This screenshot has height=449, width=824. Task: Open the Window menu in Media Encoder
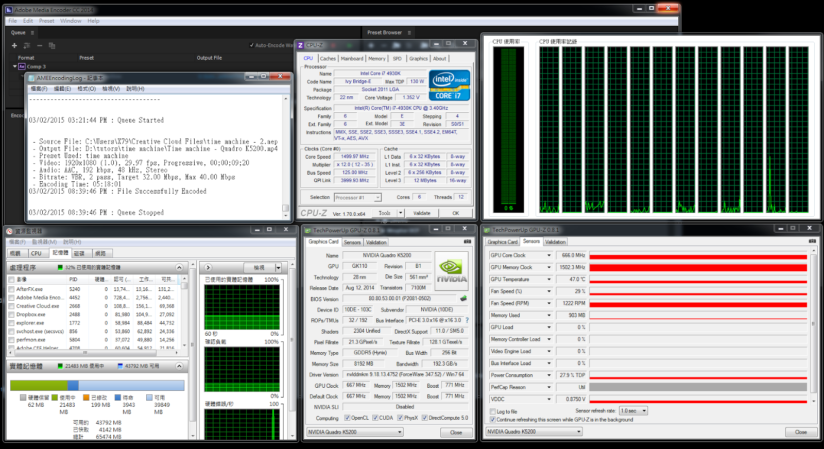click(71, 21)
